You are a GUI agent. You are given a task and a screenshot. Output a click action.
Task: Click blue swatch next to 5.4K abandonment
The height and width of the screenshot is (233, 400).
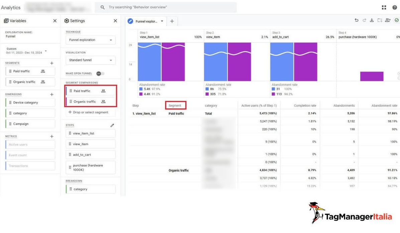tap(141, 89)
